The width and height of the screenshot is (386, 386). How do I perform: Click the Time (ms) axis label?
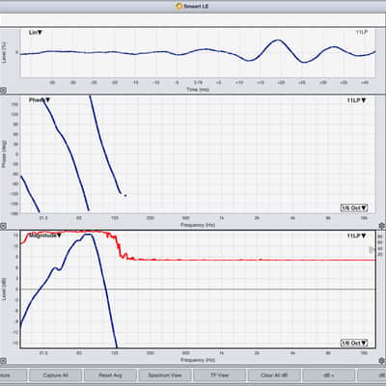point(198,90)
